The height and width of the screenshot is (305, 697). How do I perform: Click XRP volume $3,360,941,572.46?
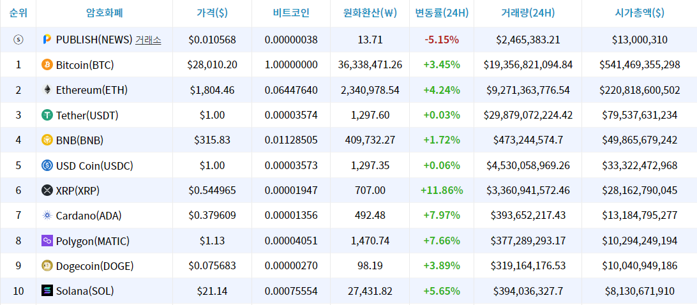528,190
